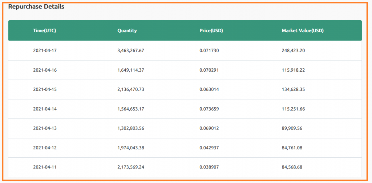372x183 pixels.
Task: Select the 2021-04-16 date cell
Action: click(x=45, y=70)
